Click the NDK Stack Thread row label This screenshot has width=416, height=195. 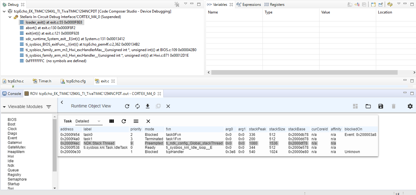click(99, 143)
